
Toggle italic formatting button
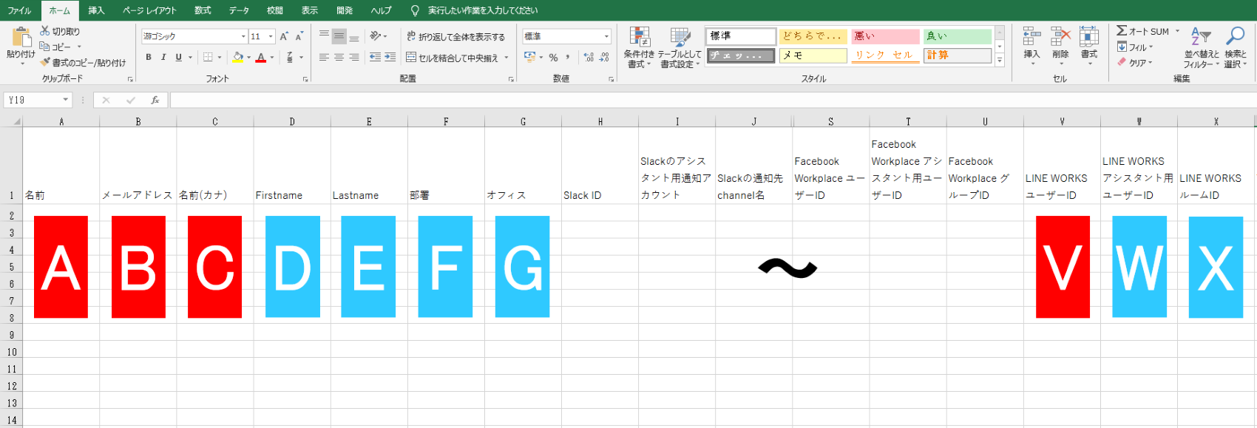coord(163,57)
